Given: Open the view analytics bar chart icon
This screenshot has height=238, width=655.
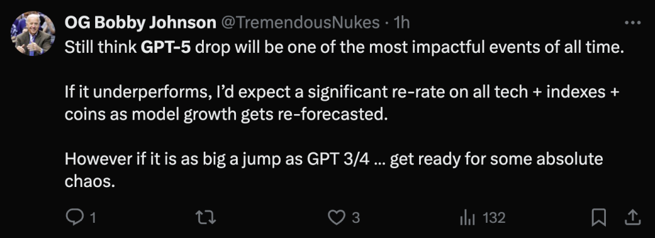Looking at the screenshot, I should click(x=468, y=217).
